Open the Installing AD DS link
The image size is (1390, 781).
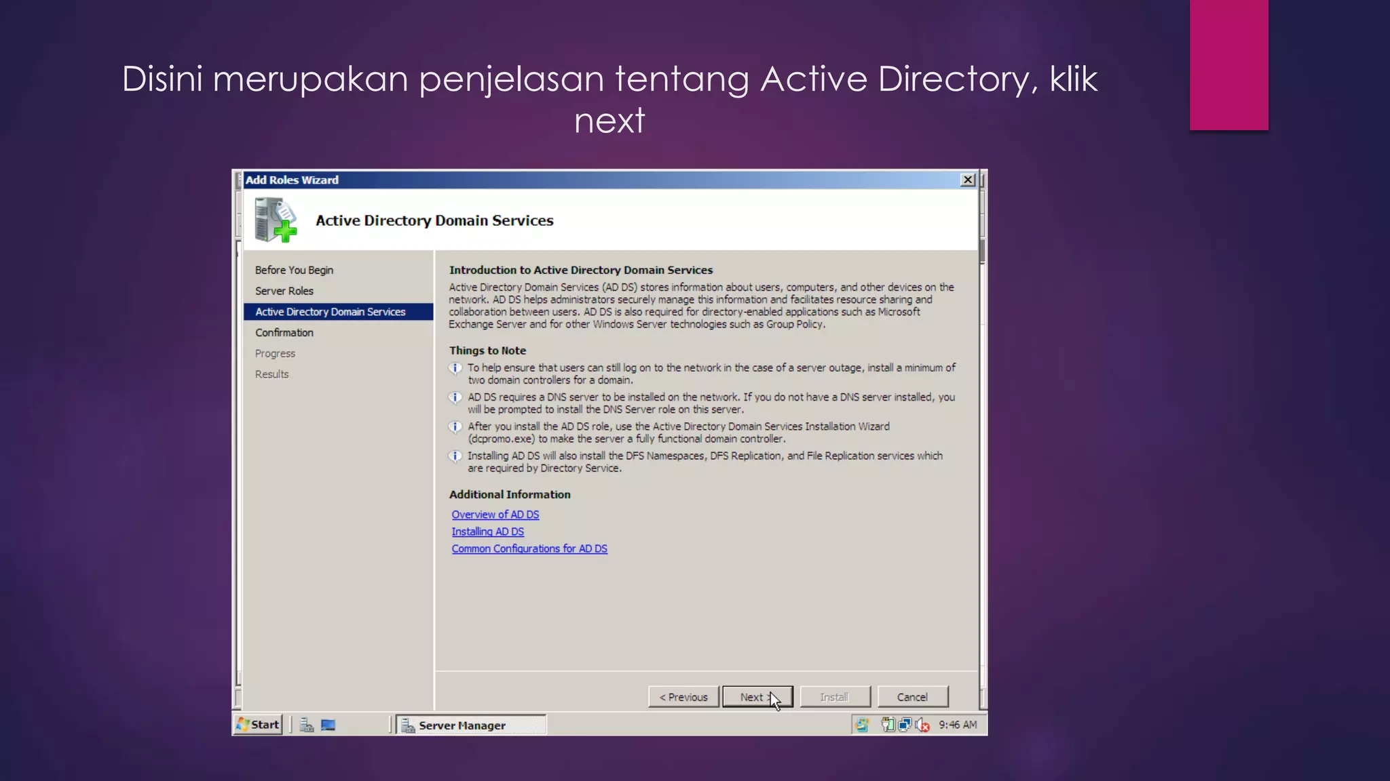488,532
